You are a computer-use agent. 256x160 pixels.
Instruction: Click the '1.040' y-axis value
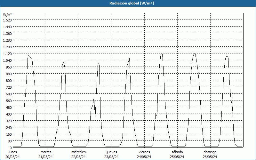(x=7, y=60)
